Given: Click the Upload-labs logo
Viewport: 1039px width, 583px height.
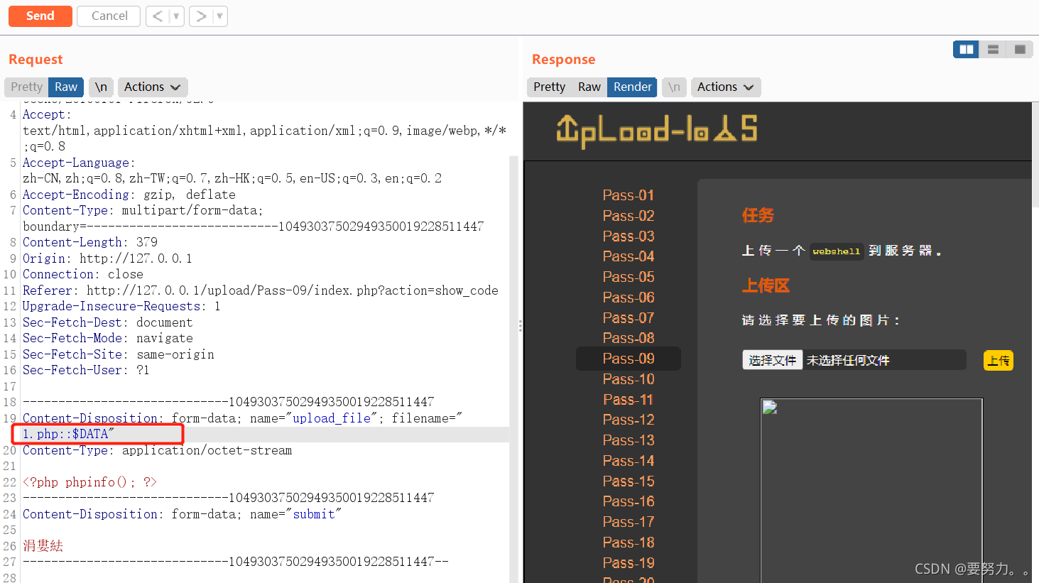Looking at the screenshot, I should [x=657, y=131].
